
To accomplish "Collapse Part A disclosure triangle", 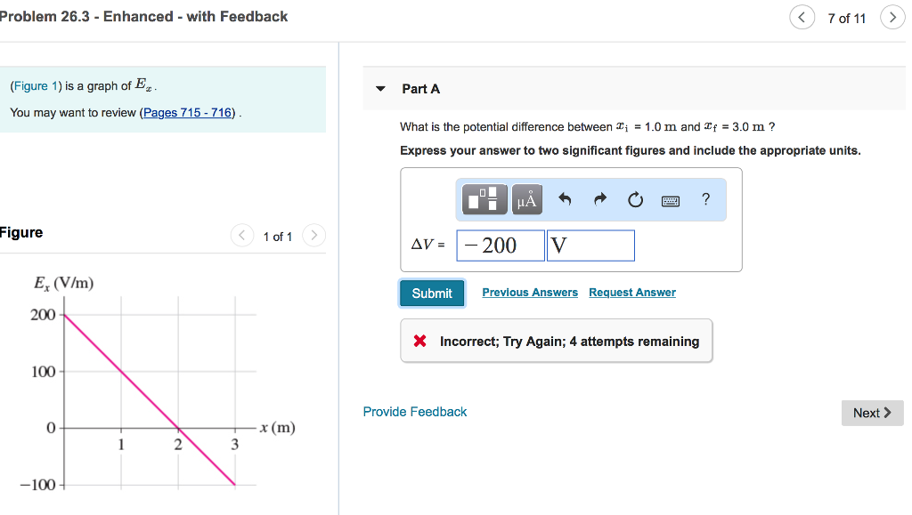I will tap(381, 89).
